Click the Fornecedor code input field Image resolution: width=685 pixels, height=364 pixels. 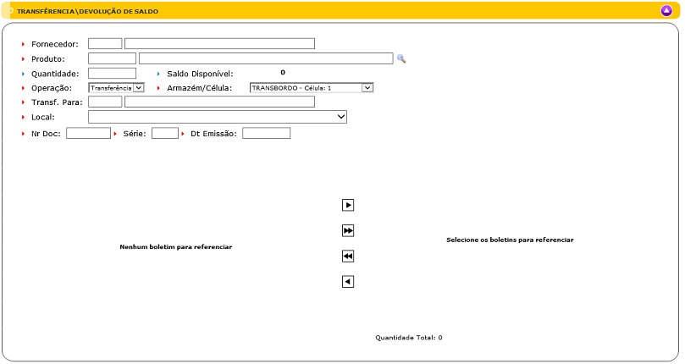point(105,43)
